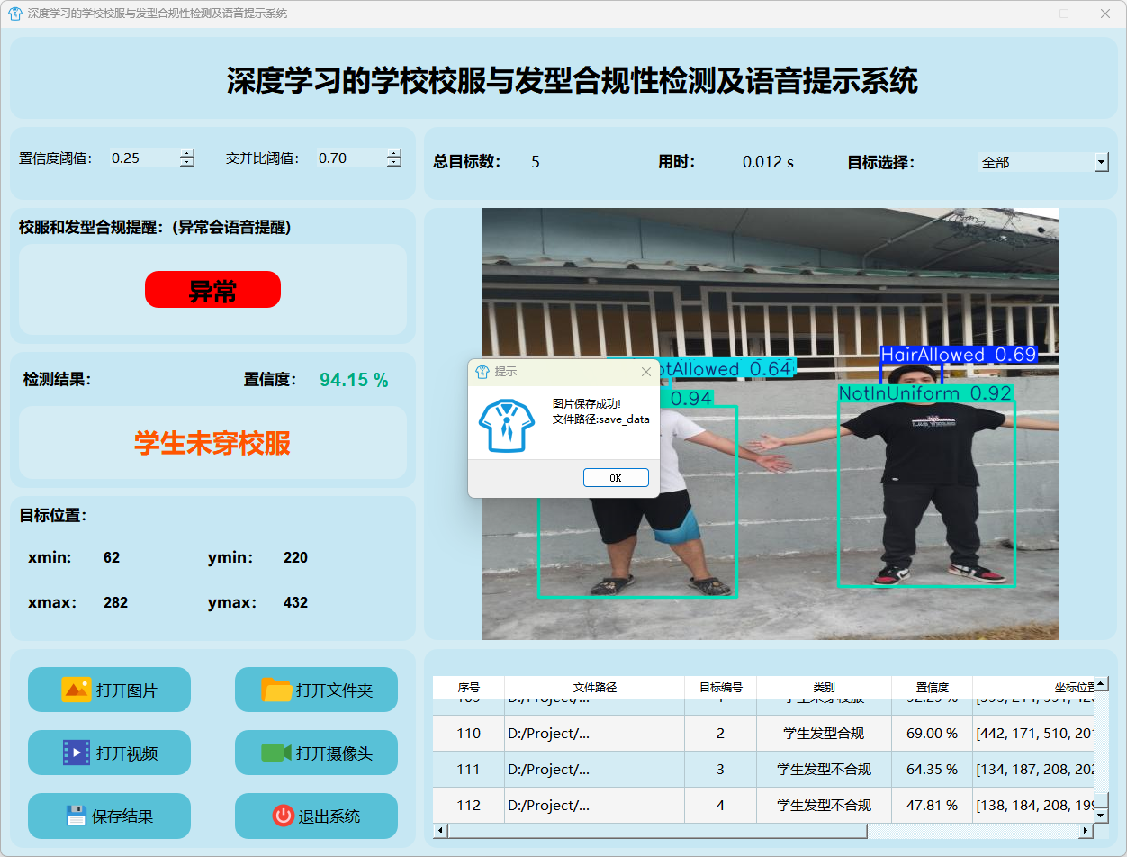Viewport: 1127px width, 857px height.
Task: Click the ymax value 432
Action: click(x=295, y=602)
